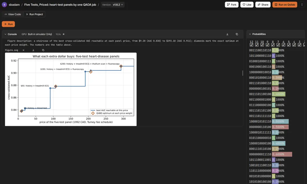Like this project
Viewport: 307px width, 184px height.
pos(247,5)
